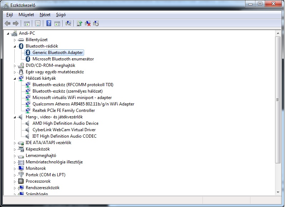This screenshot has height=207, width=293.
Task: Go back with the left arrow toolbar icon
Action: coord(8,23)
